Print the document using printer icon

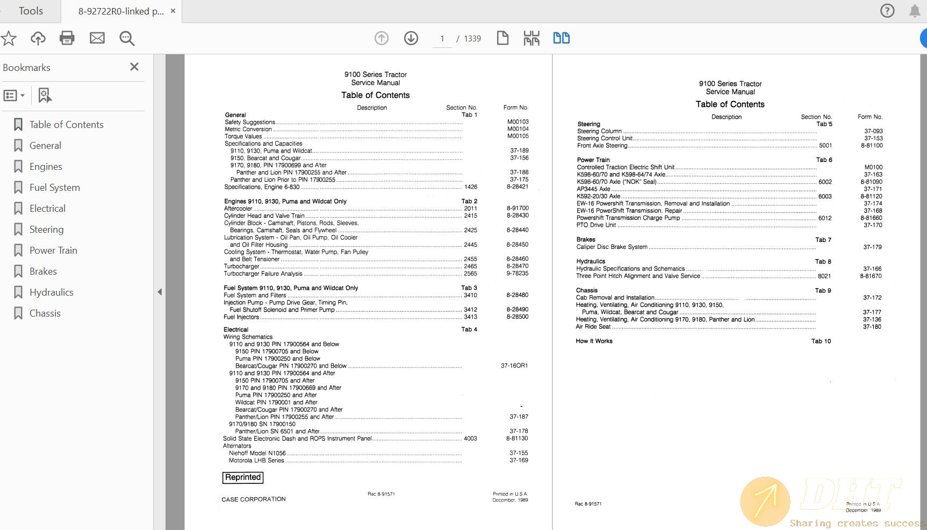[x=67, y=38]
